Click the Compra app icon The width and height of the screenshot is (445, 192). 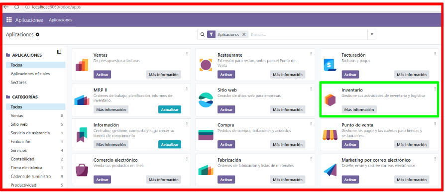[x=206, y=135]
